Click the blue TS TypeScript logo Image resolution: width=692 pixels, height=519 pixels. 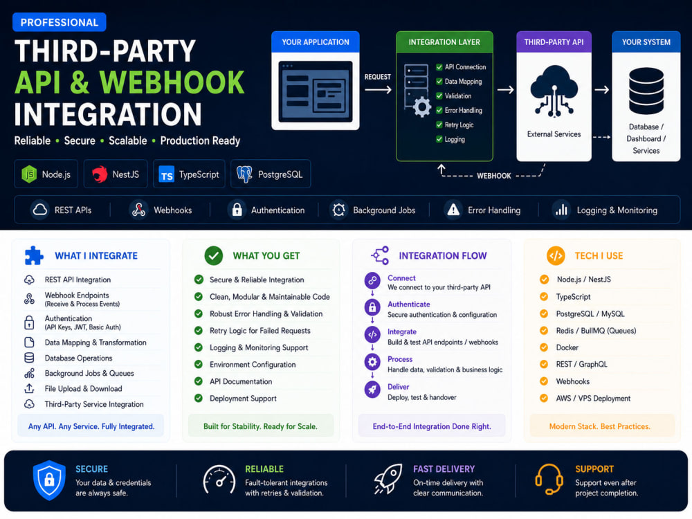[x=166, y=175]
